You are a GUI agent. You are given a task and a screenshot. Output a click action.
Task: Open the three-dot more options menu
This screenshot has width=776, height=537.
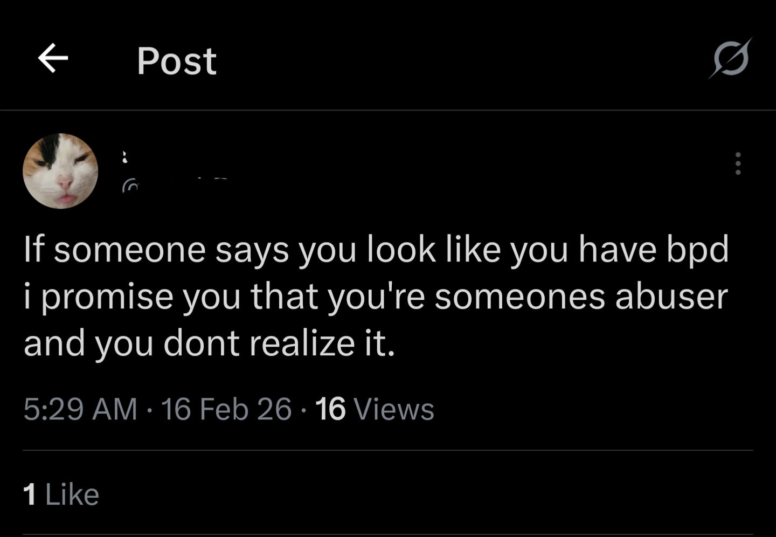[738, 163]
